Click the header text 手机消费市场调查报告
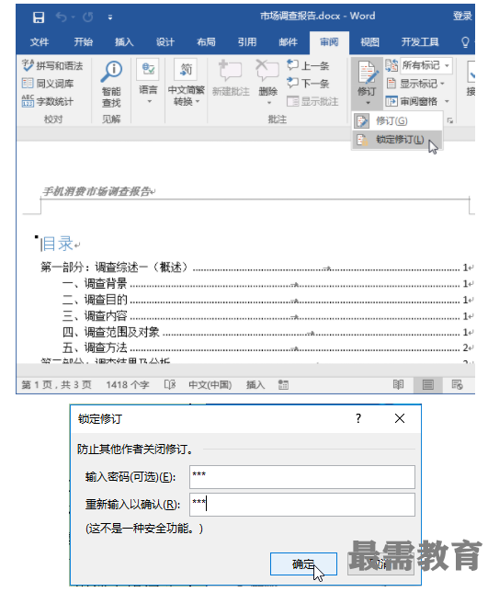 tap(96, 191)
